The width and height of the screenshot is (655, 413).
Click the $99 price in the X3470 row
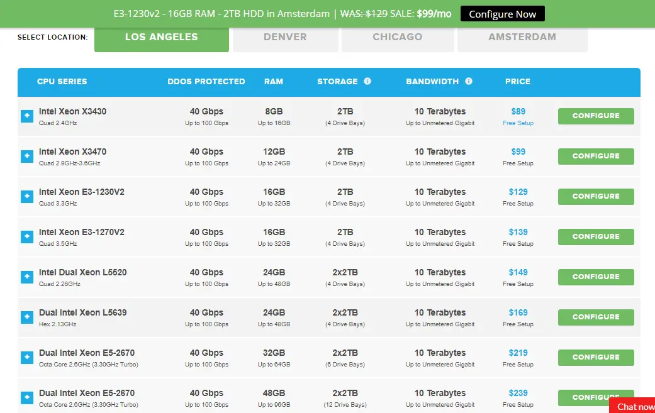(518, 151)
